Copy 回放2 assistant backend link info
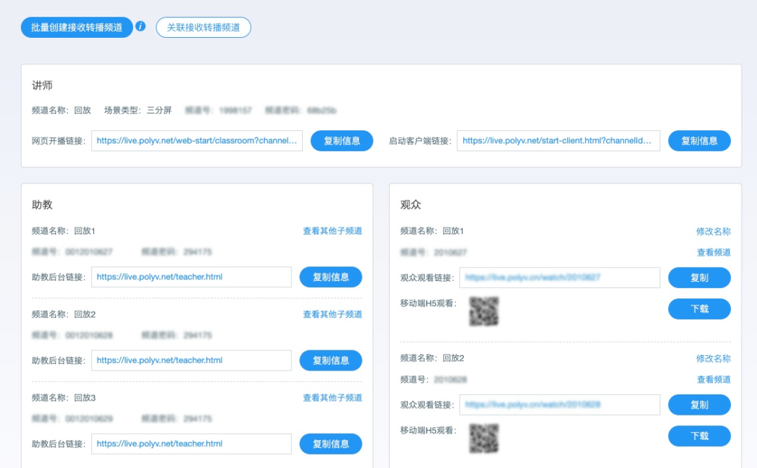 [x=331, y=361]
